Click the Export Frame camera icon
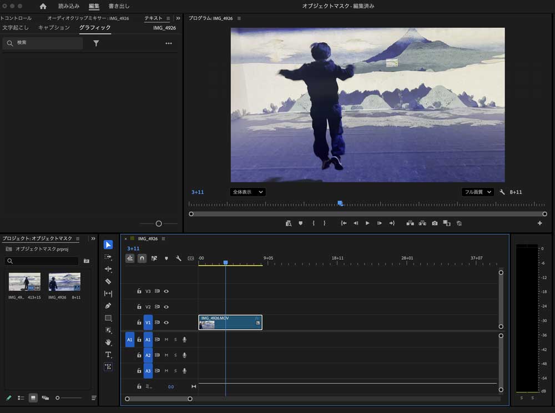This screenshot has height=413, width=555. [x=435, y=223]
